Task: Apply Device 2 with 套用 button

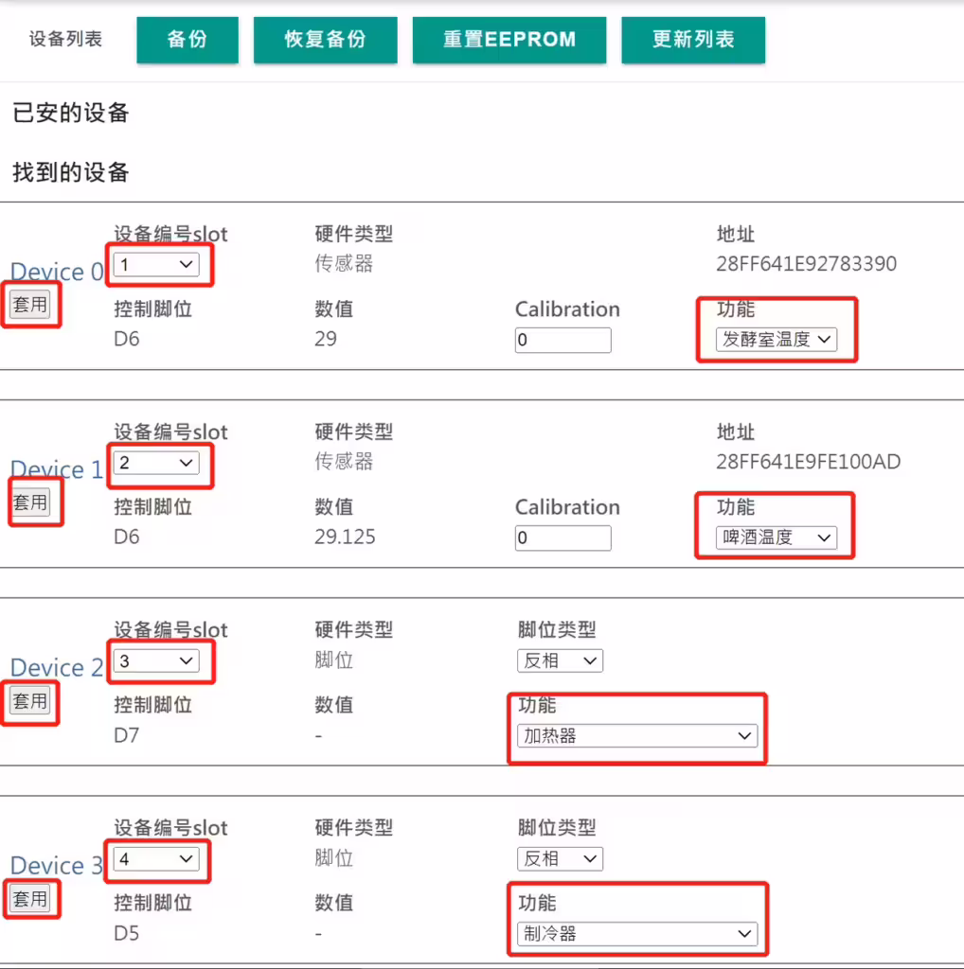Action: 30,701
